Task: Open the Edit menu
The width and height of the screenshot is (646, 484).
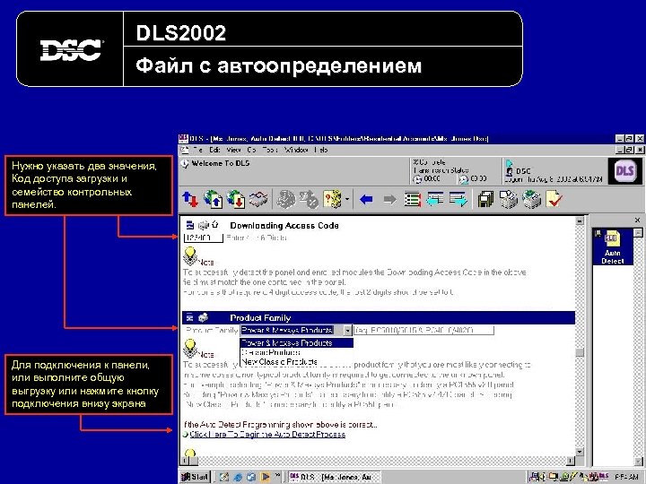Action: 214,150
